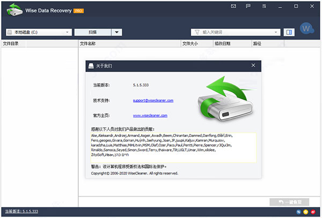Click the red Weibo icon in status bar
The height and width of the screenshot is (218, 322).
pos(313,212)
